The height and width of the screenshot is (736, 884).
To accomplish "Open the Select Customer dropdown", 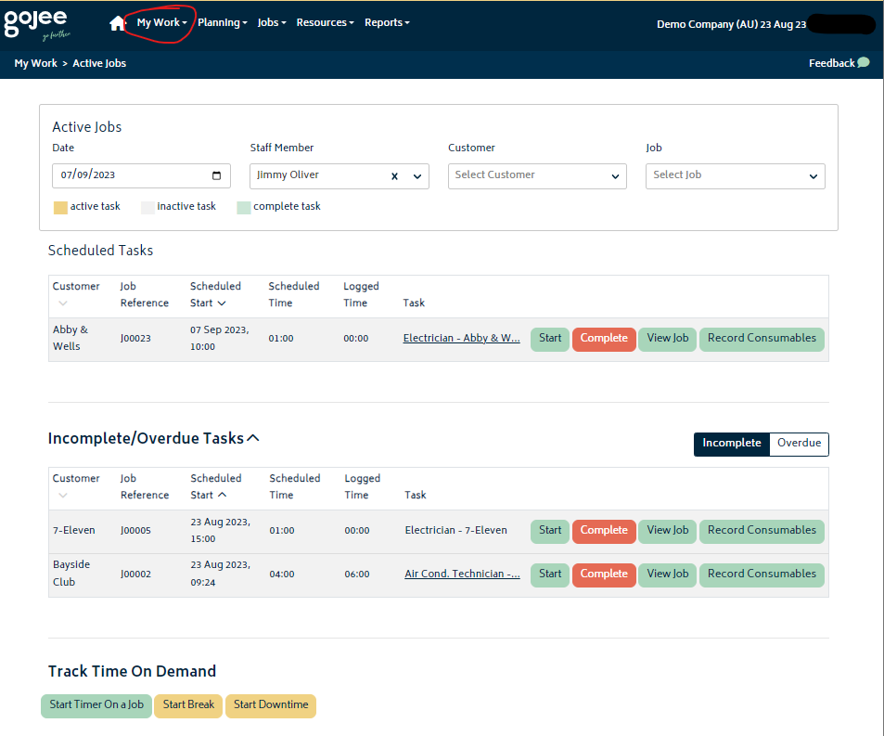I will pyautogui.click(x=537, y=176).
